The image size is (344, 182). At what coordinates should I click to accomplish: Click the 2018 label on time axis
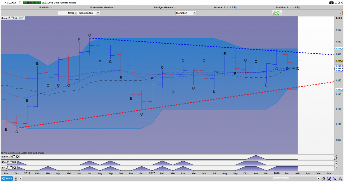pos(277,173)
